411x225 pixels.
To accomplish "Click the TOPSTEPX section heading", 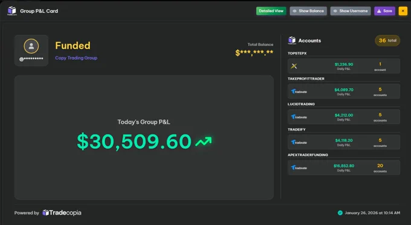I will pos(297,53).
